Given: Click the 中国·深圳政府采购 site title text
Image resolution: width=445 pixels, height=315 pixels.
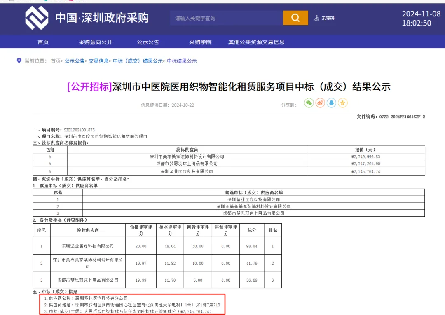Looking at the screenshot, I should 102,18.
